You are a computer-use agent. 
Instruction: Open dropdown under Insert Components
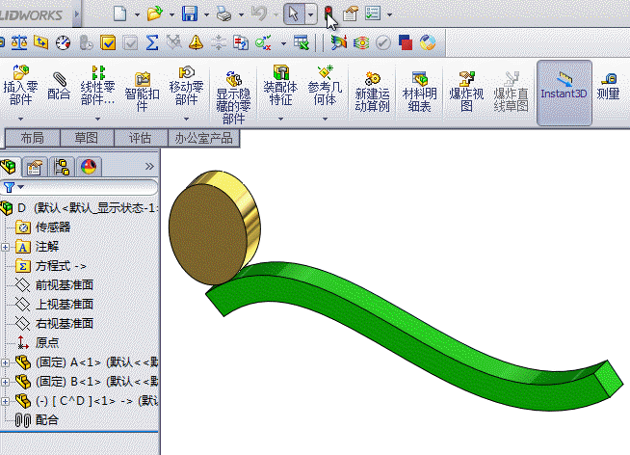tap(20, 119)
